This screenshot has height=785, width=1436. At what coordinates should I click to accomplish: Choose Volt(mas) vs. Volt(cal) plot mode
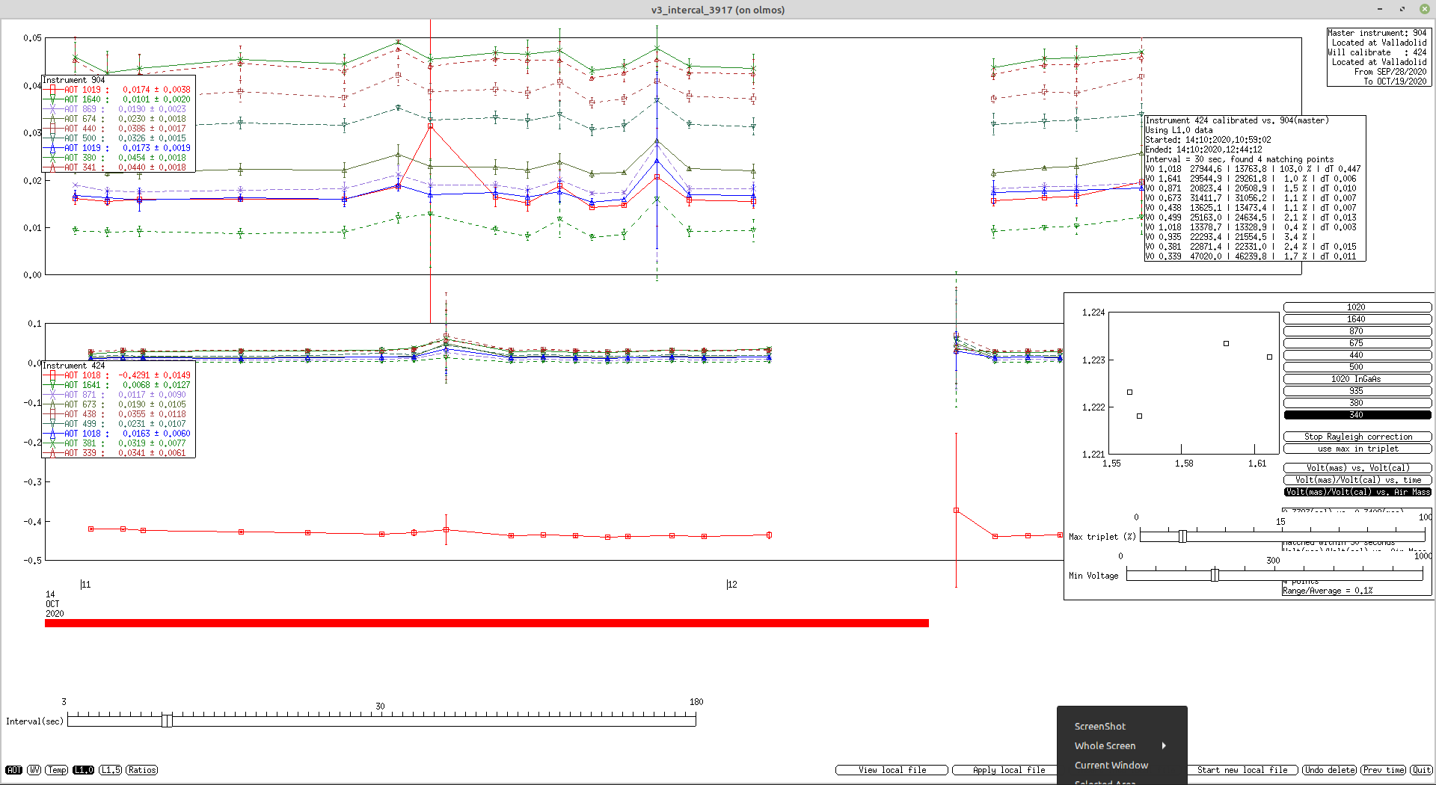tap(1357, 468)
